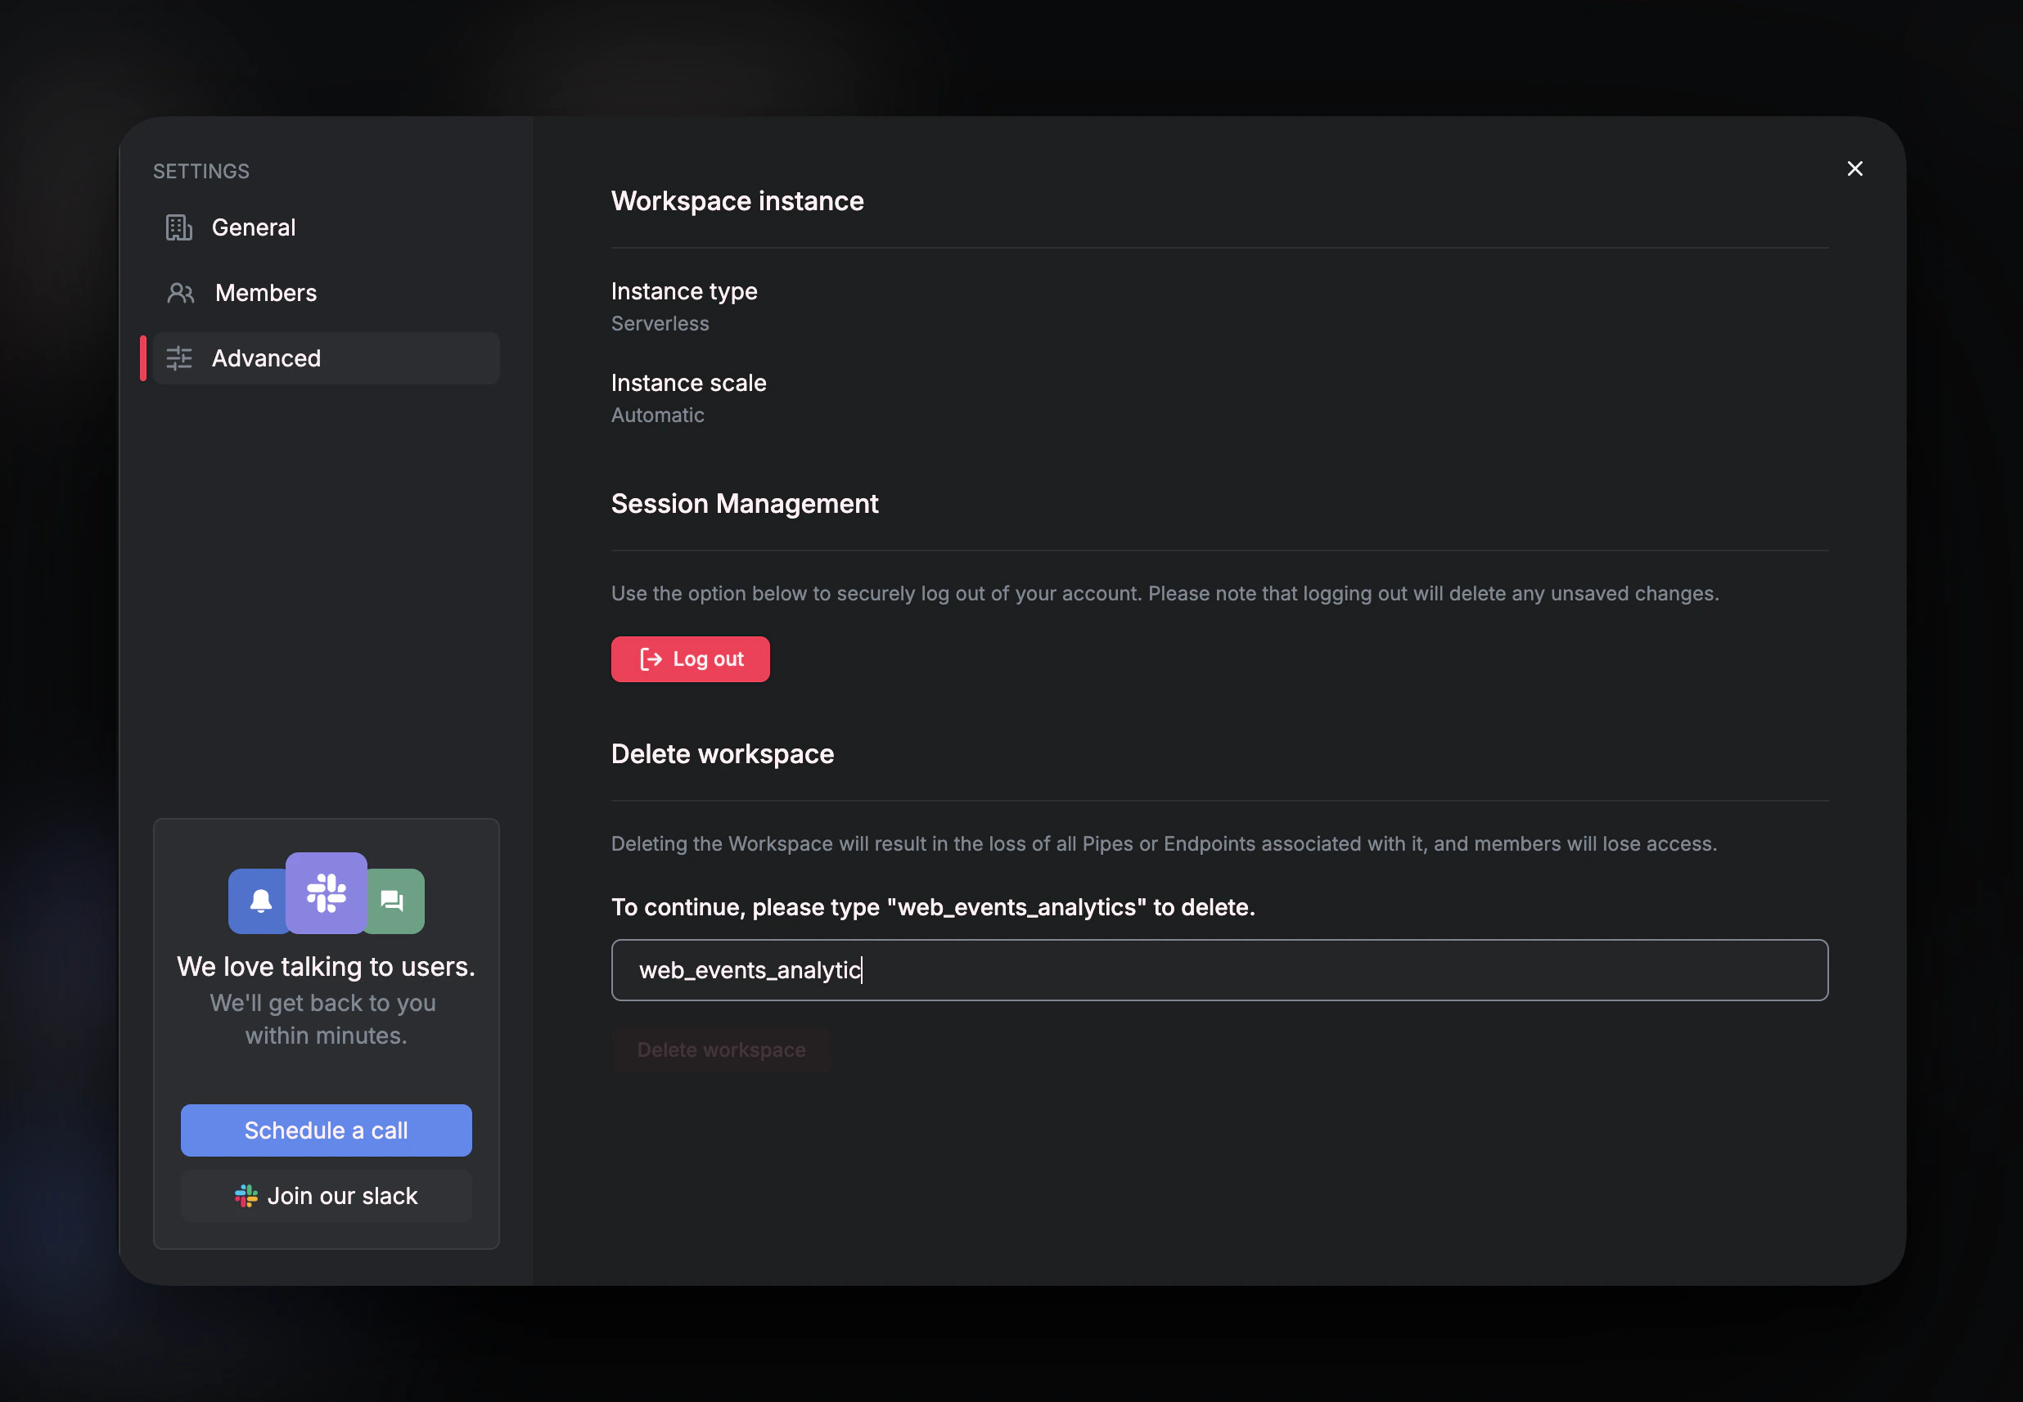Click the purple Slack logo tile
Viewport: 2023px width, 1402px height.
click(x=326, y=892)
